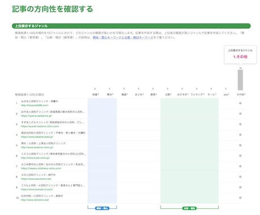Open おやま小児科クリニック result title
This screenshot has width=260, height=215.
click(x=53, y=112)
